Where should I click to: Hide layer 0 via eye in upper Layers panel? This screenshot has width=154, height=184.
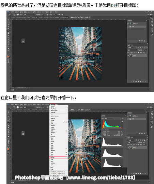(x=128, y=56)
